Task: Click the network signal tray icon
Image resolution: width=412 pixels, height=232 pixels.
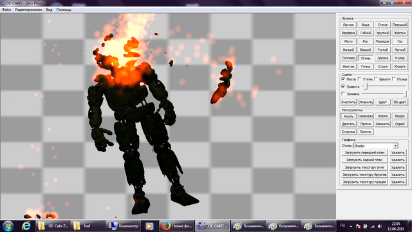Action: pos(373,226)
